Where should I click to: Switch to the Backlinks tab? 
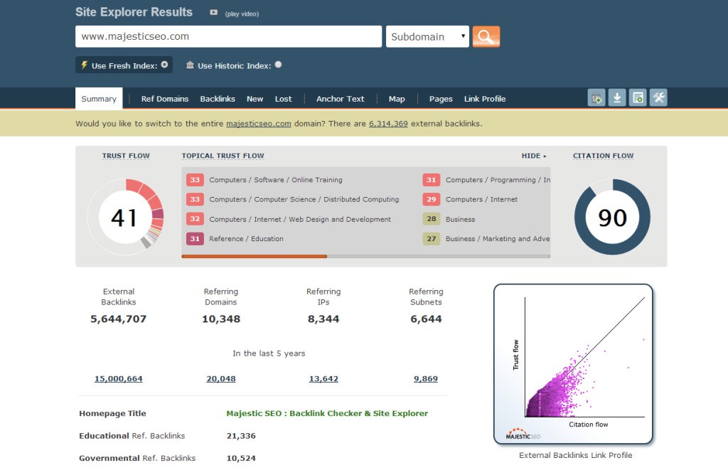[x=218, y=99]
